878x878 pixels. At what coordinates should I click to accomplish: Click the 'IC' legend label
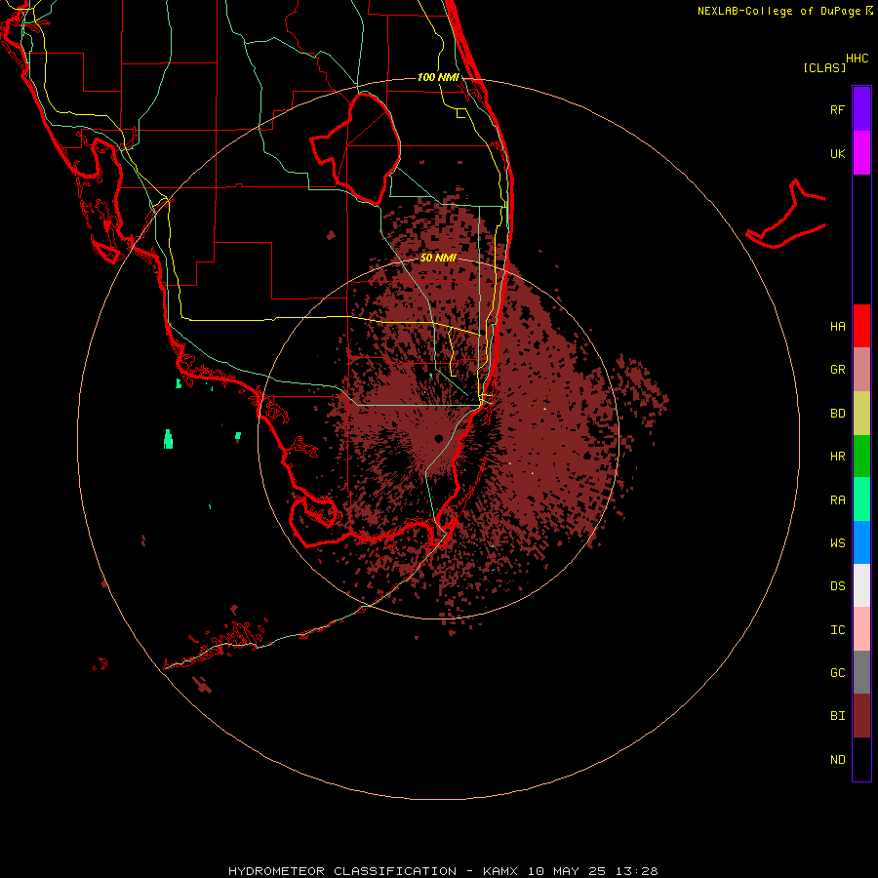coord(837,629)
